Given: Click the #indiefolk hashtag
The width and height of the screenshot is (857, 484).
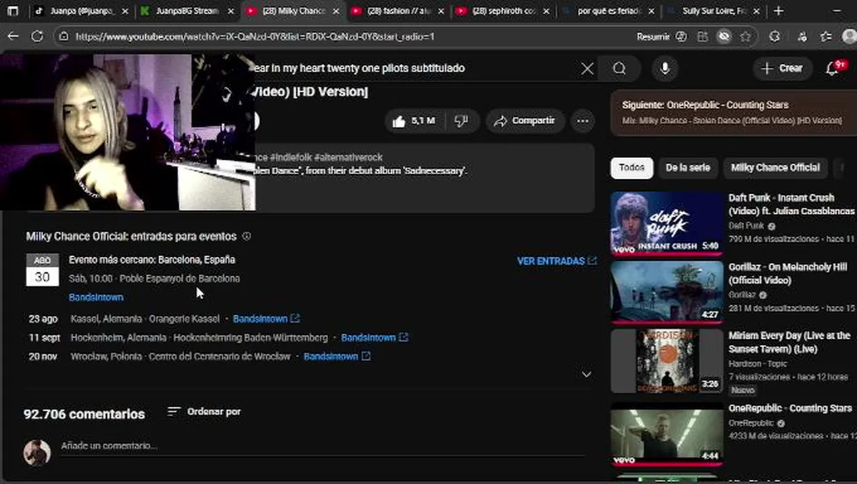Looking at the screenshot, I should tap(290, 157).
